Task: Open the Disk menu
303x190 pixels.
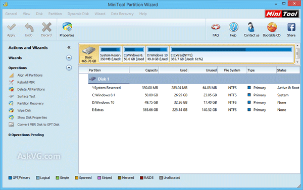Action: 39,14
